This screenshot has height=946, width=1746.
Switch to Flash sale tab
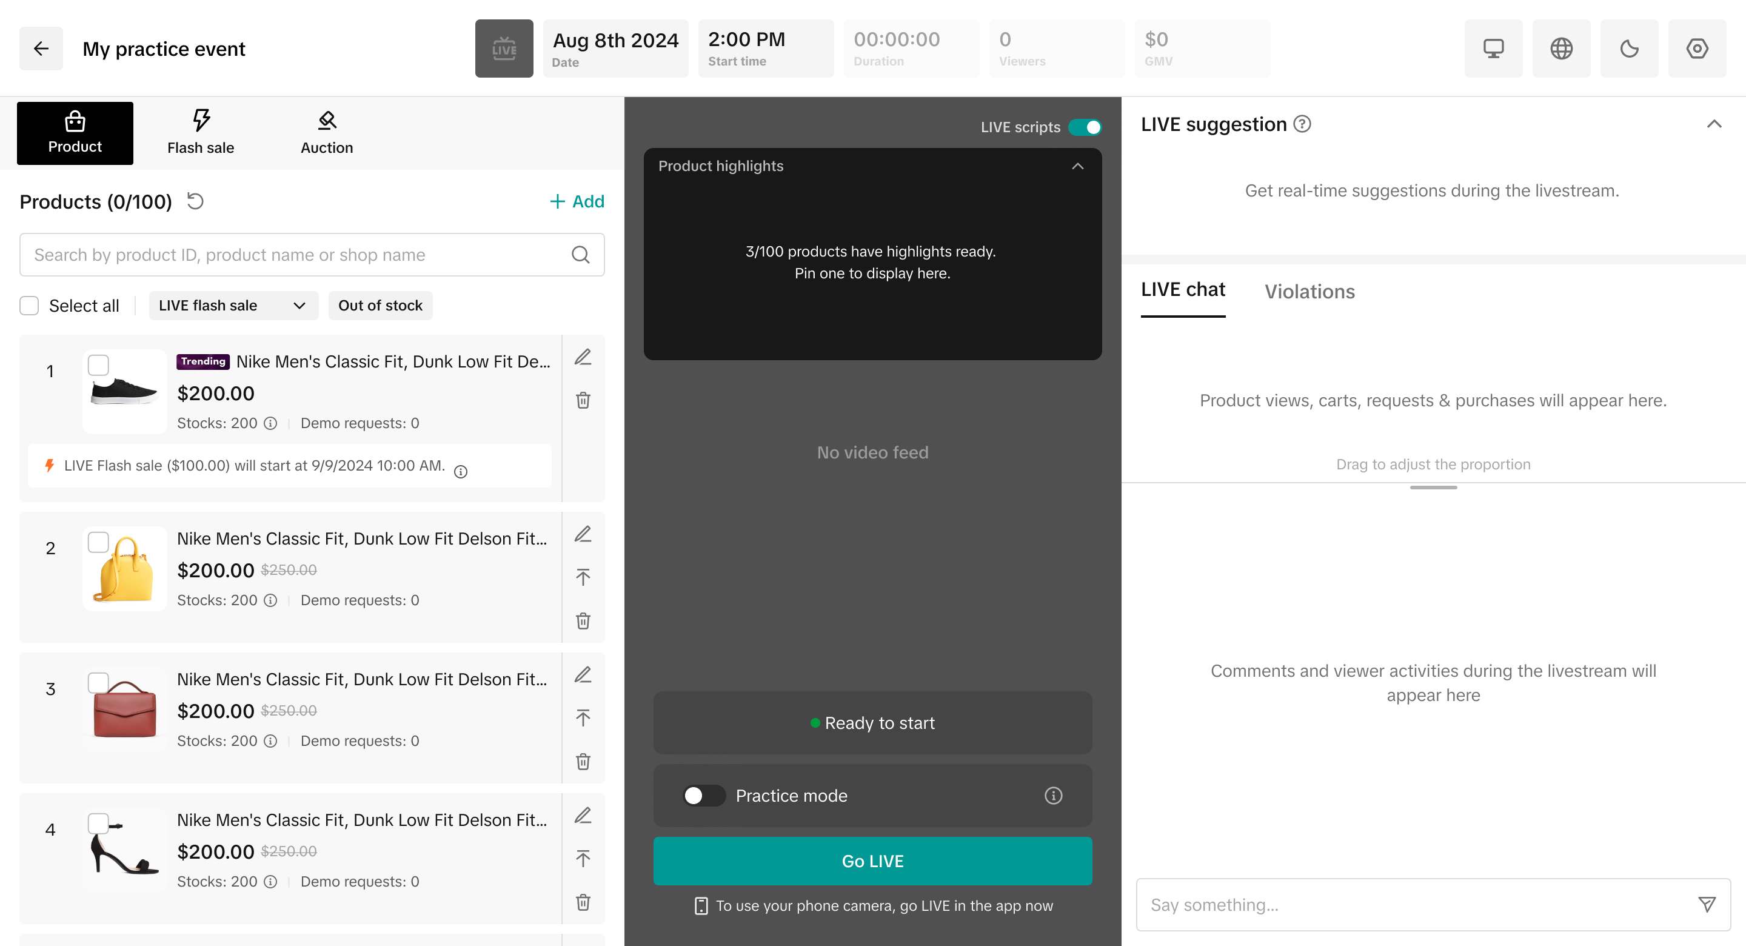pos(201,133)
